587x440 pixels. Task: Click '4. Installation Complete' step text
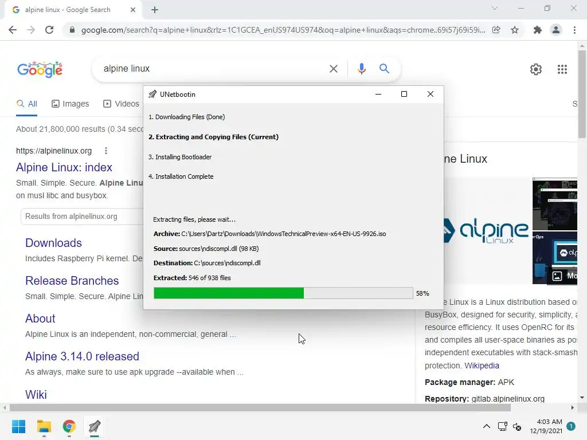(x=181, y=176)
